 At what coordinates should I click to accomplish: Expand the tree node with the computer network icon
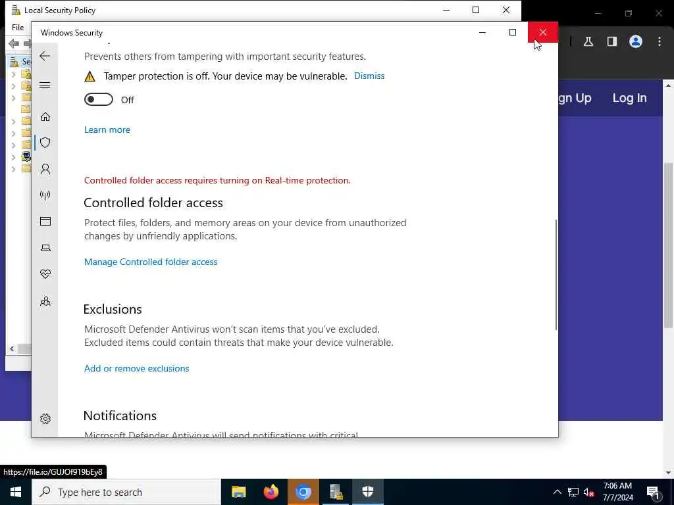pos(13,156)
